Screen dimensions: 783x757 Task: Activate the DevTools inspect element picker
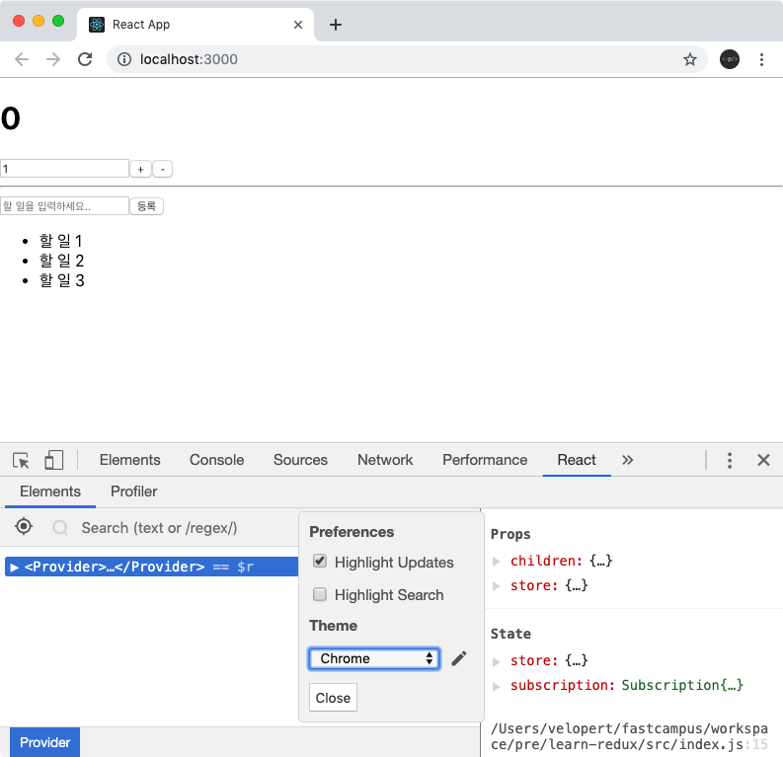point(21,460)
